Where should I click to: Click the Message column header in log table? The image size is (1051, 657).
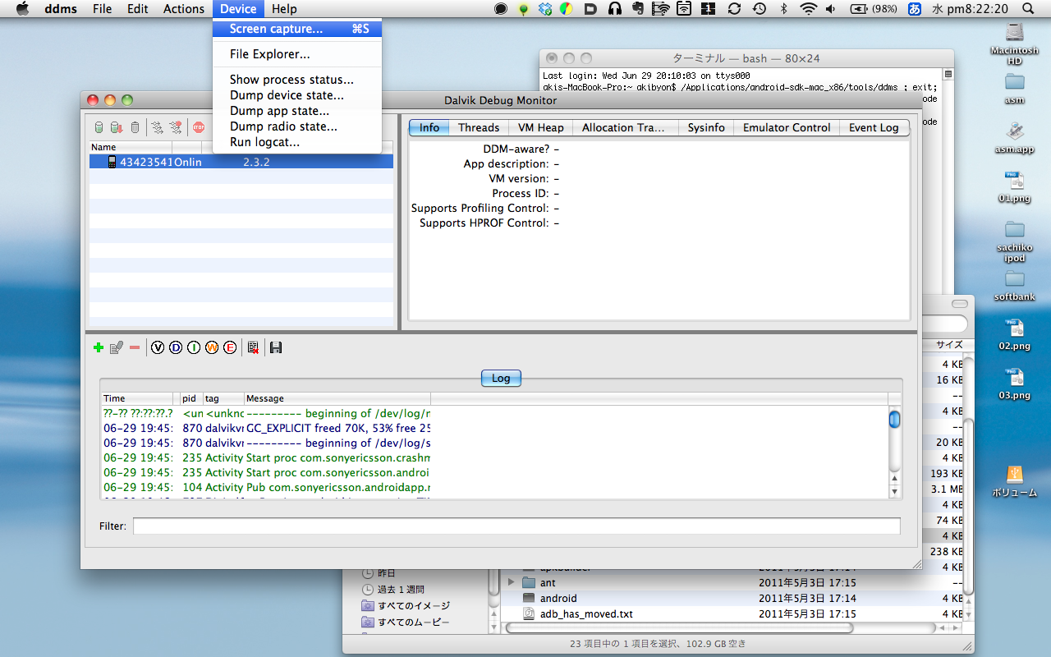337,398
